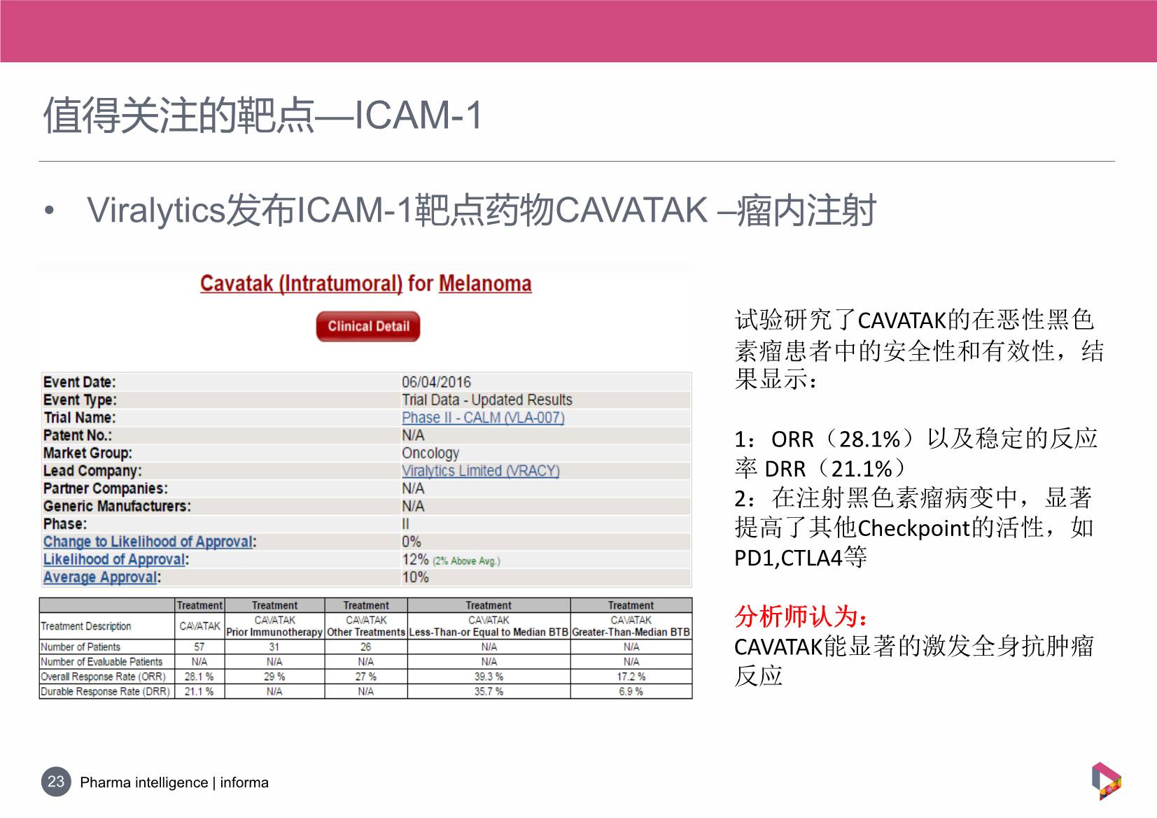
Task: Click the Prior Immunotherapy treatment cell
Action: pos(274,626)
